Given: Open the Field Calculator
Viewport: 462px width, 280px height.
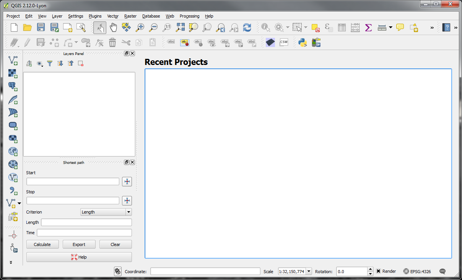Looking at the screenshot, I should pos(355,28).
